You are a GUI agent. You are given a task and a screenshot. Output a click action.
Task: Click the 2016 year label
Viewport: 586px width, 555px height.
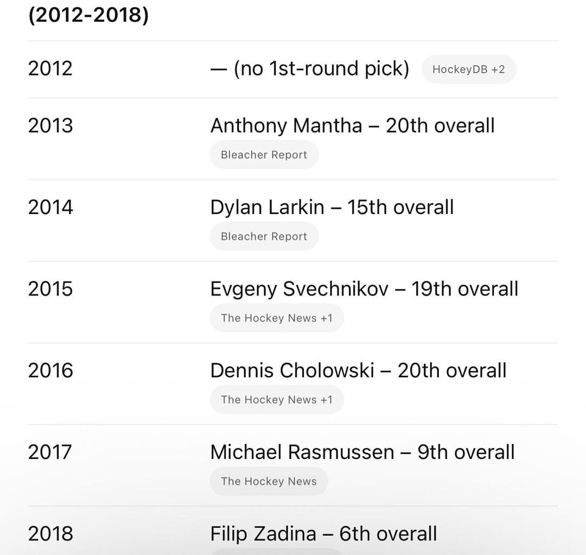(x=51, y=370)
